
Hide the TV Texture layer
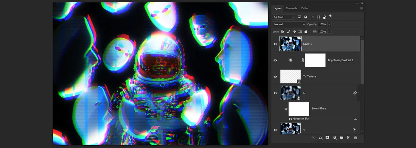(275, 76)
